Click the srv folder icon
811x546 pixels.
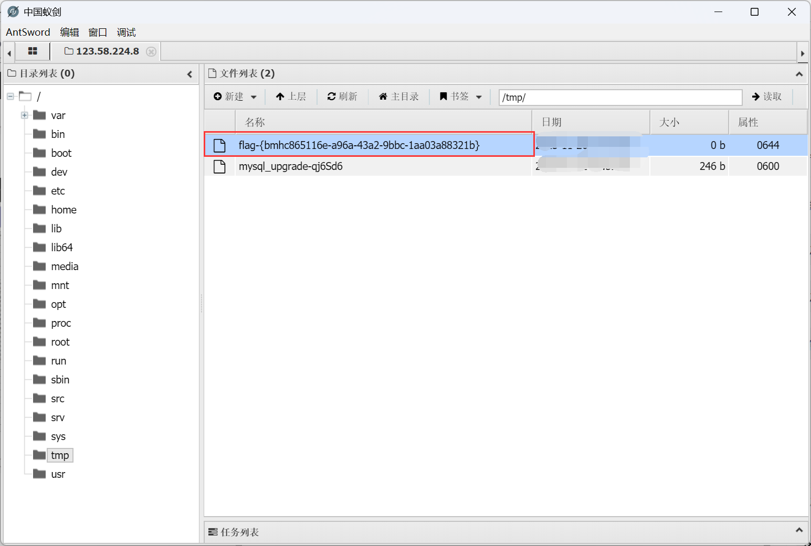pyautogui.click(x=39, y=417)
